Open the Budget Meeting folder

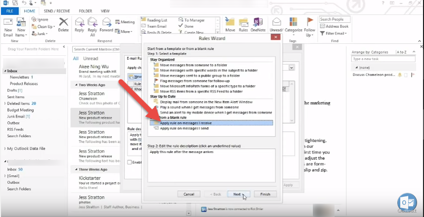[20, 110]
